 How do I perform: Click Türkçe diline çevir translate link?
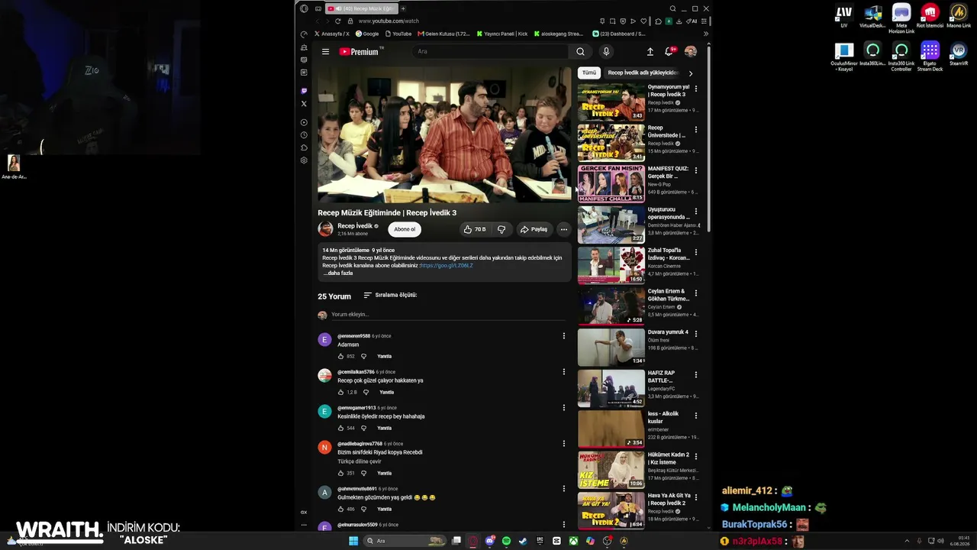[360, 461]
